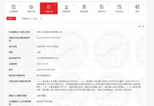Click company name 中息(上海)建设发展有限公司

tap(49, 32)
